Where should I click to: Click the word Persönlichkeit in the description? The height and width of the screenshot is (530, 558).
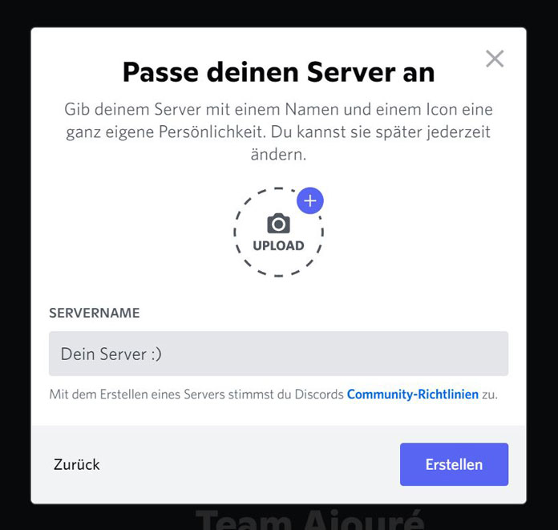tap(212, 132)
